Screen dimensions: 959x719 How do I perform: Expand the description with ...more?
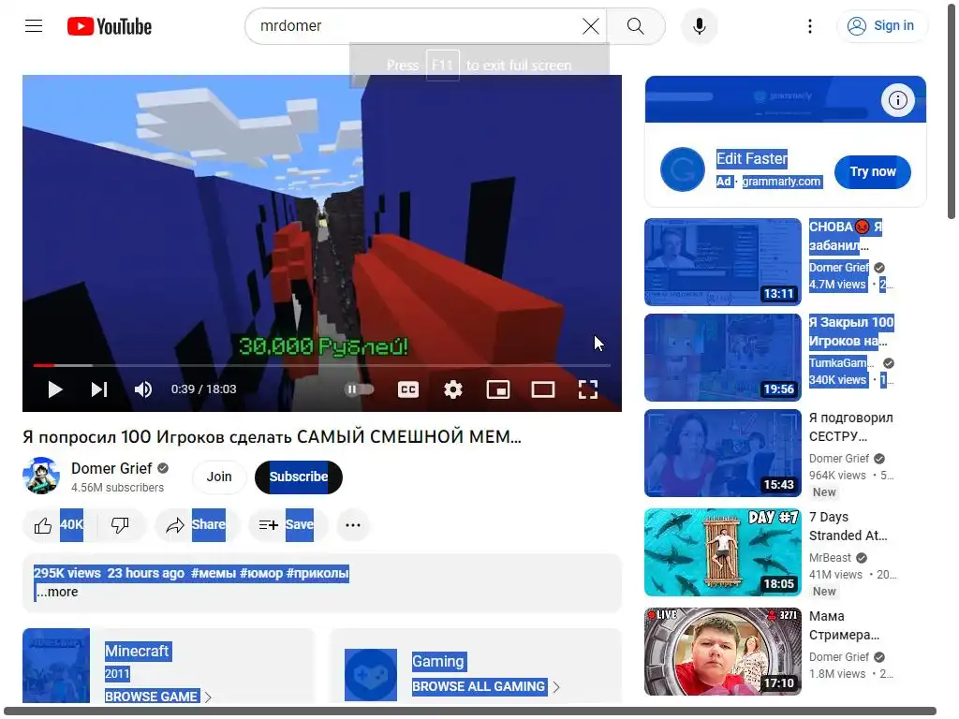57,592
